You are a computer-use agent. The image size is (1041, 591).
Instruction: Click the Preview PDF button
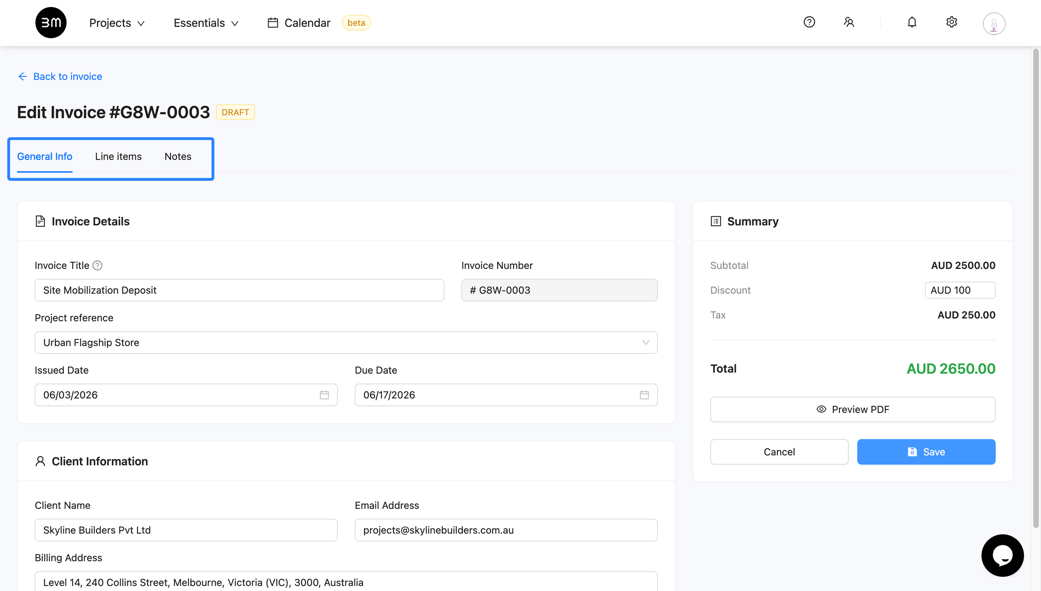click(x=853, y=409)
